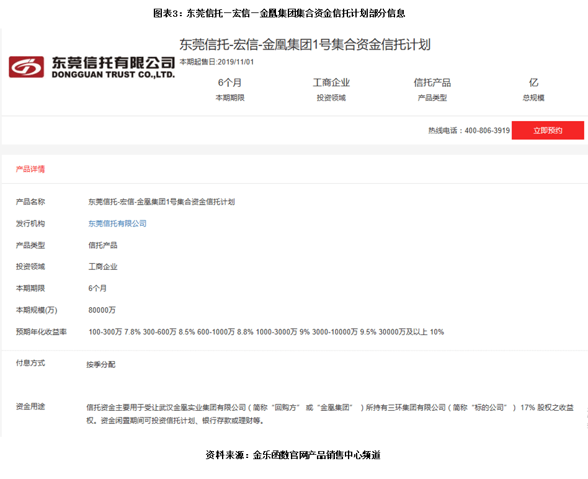Click the red 立即预约 button

coord(548,130)
